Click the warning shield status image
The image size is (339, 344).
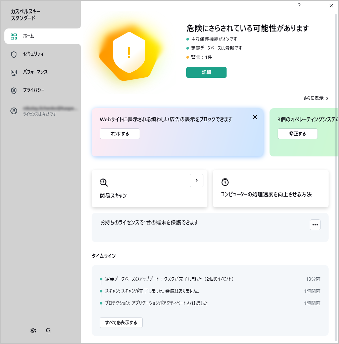(x=129, y=53)
